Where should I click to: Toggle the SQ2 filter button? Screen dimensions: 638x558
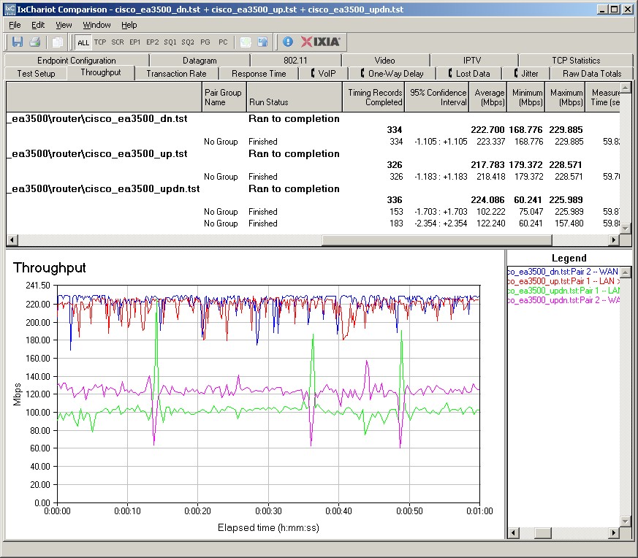(188, 42)
